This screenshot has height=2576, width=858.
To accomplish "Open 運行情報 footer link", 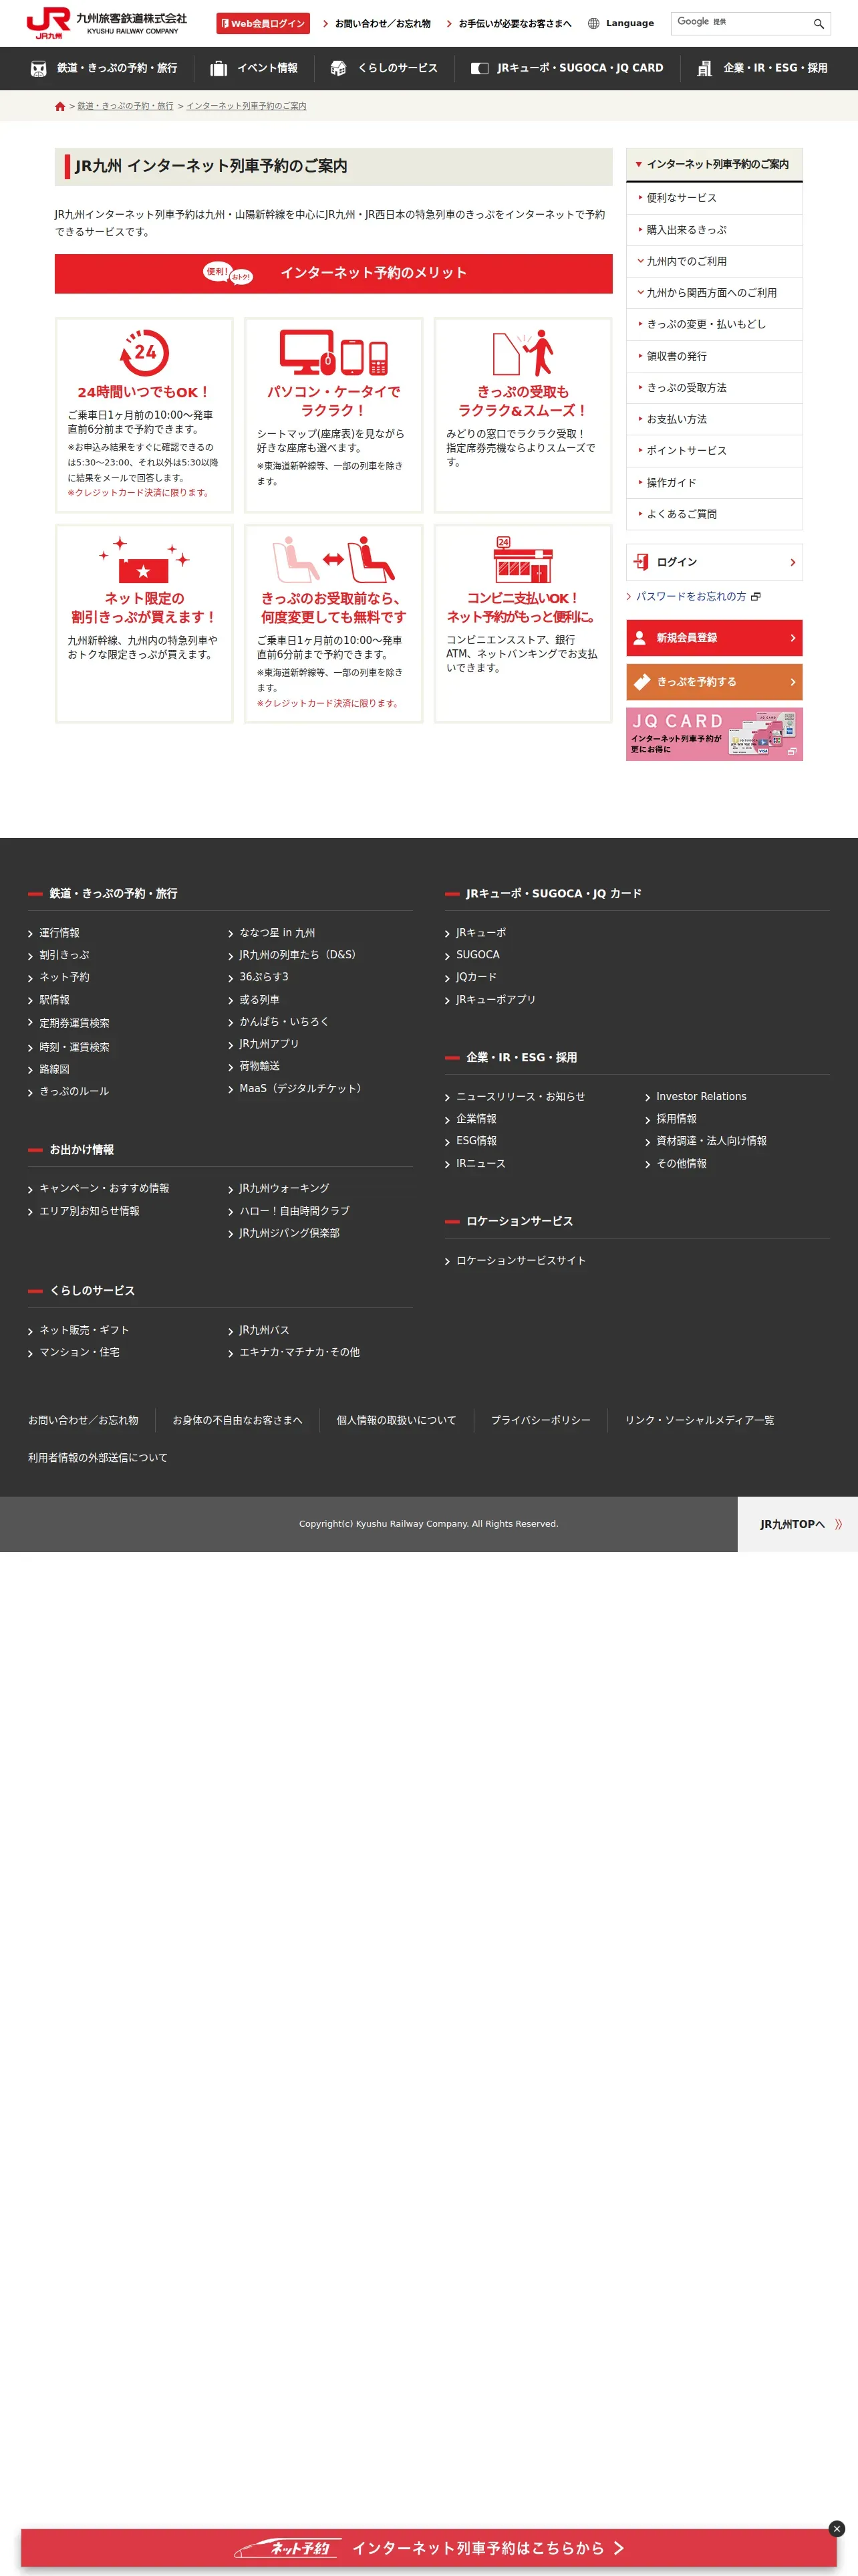I will [59, 933].
